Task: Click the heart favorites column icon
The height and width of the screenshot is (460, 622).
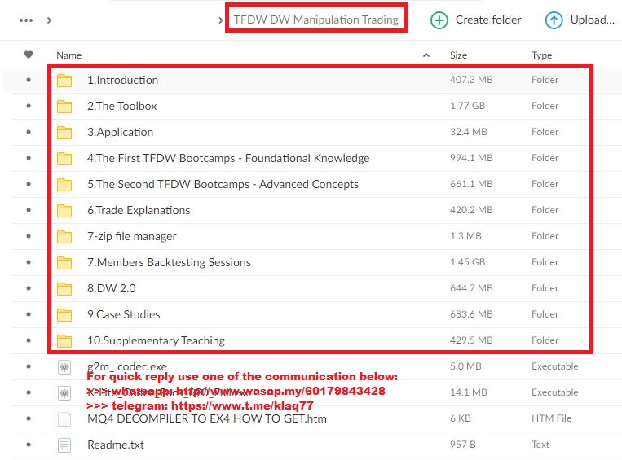Action: (29, 55)
